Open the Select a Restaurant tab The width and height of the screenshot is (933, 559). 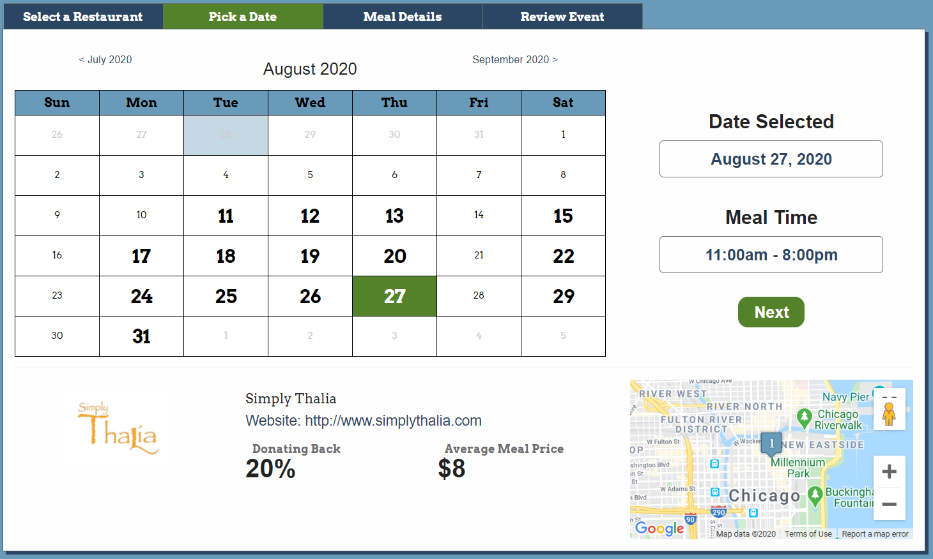click(83, 17)
